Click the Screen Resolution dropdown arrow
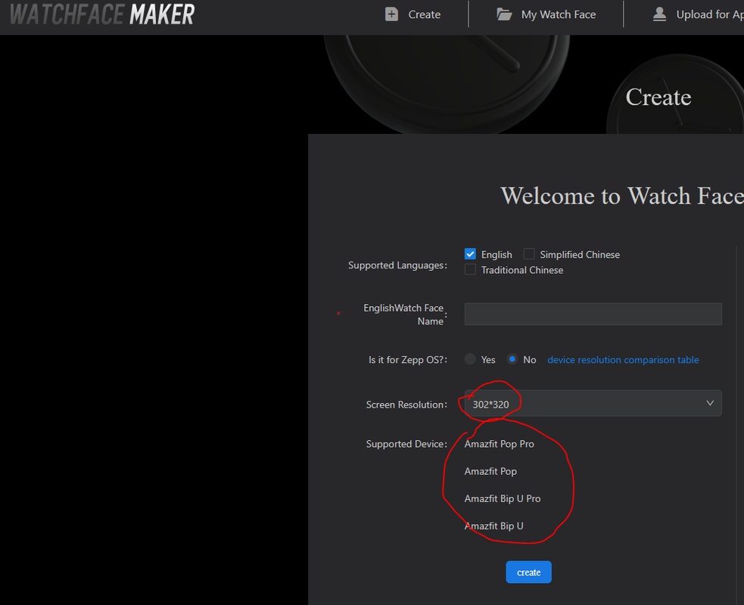Viewport: 744px width, 605px height. click(x=710, y=404)
